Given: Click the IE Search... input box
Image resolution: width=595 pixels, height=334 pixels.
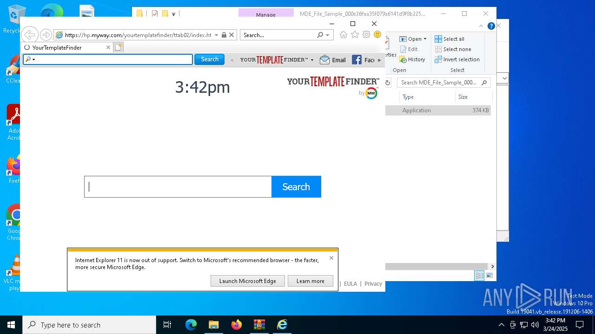Looking at the screenshot, I should coord(278,35).
